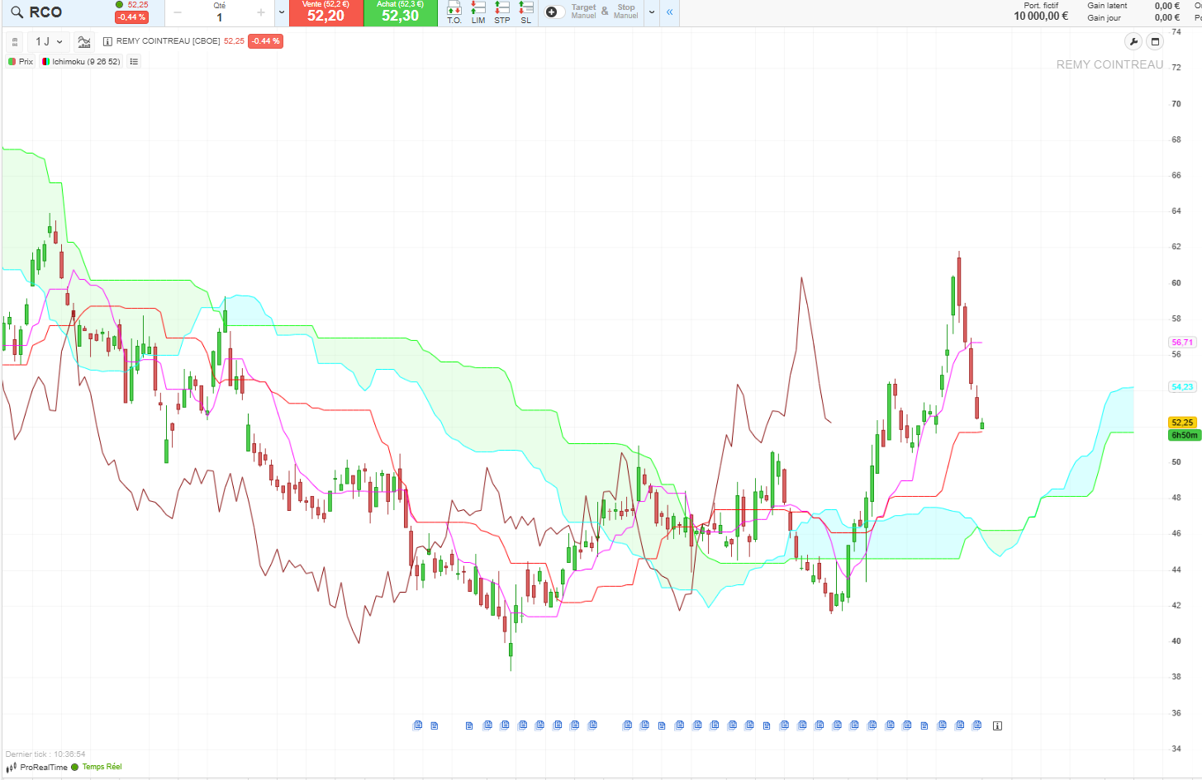Choose the LIM limit order icon
The image size is (1202, 780).
(478, 12)
